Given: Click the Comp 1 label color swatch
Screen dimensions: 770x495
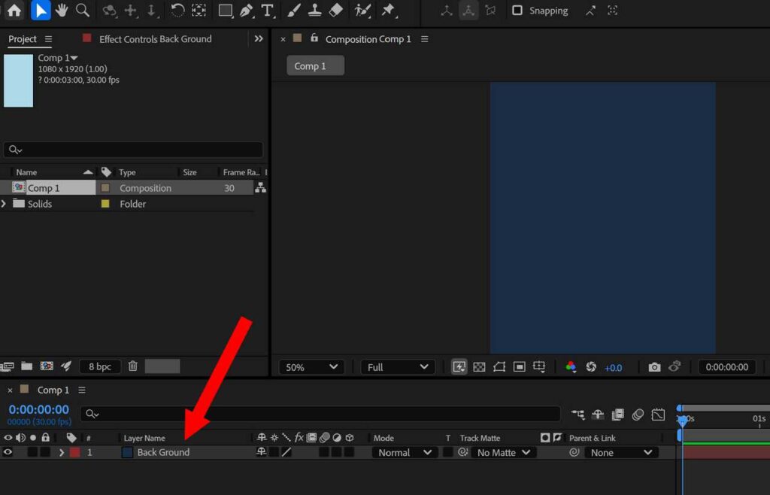Looking at the screenshot, I should tap(105, 187).
